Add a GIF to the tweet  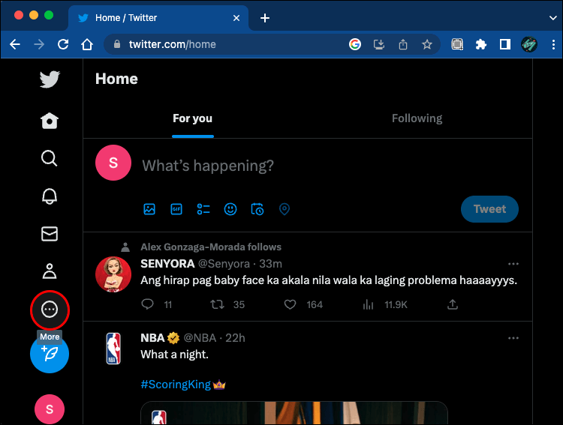click(x=176, y=209)
